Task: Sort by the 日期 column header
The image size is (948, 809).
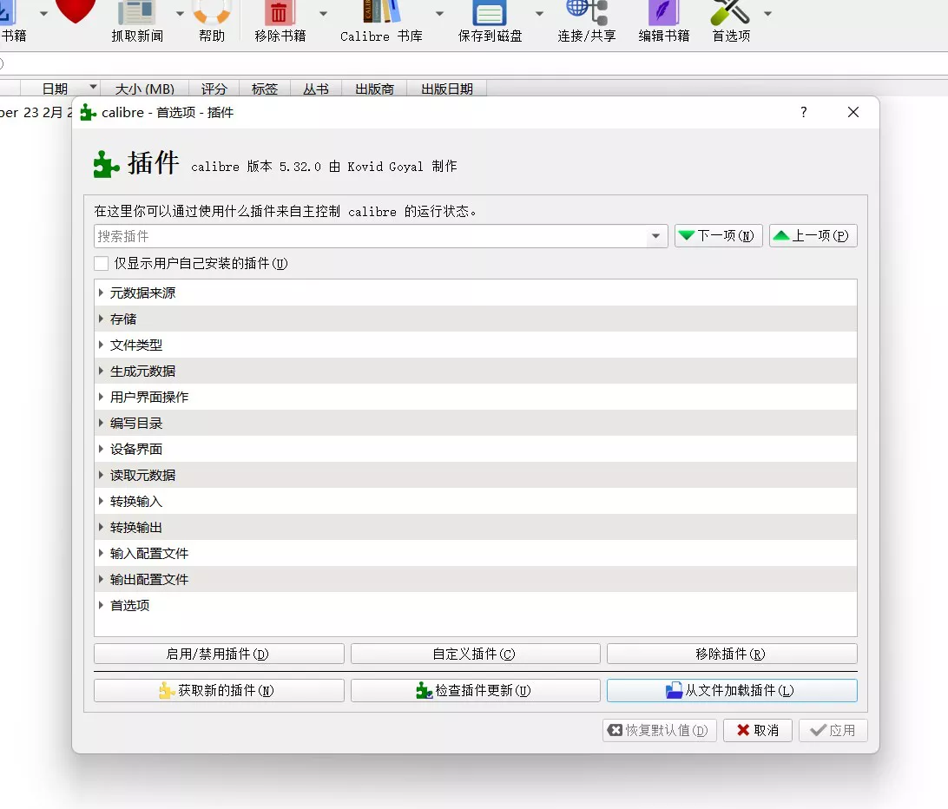Action: click(60, 89)
